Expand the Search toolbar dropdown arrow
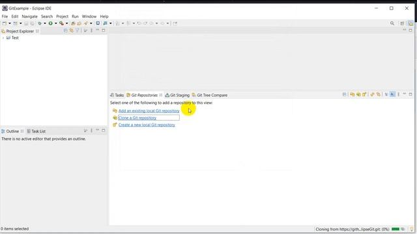The width and height of the screenshot is (417, 234). [x=91, y=23]
